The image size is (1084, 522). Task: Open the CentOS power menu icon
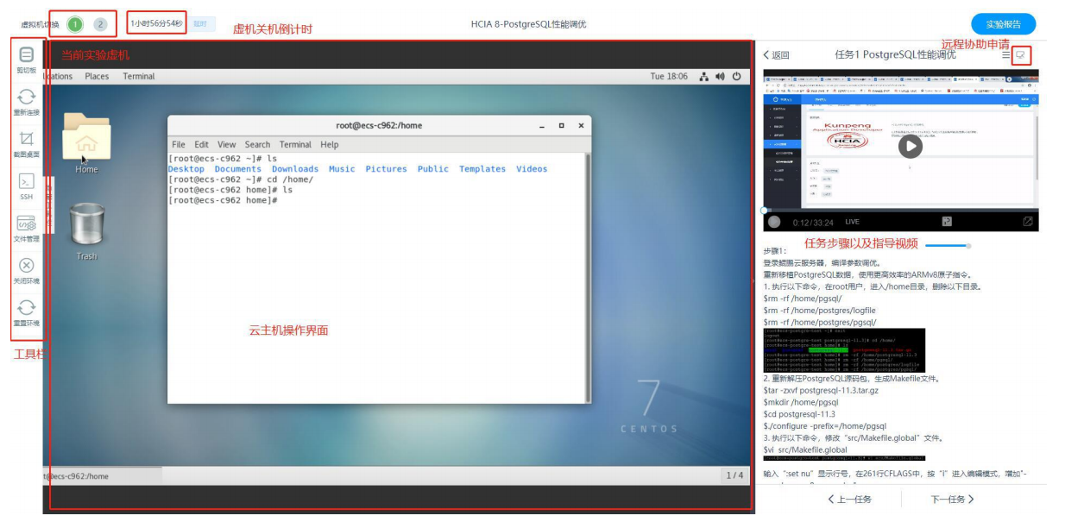pyautogui.click(x=737, y=76)
